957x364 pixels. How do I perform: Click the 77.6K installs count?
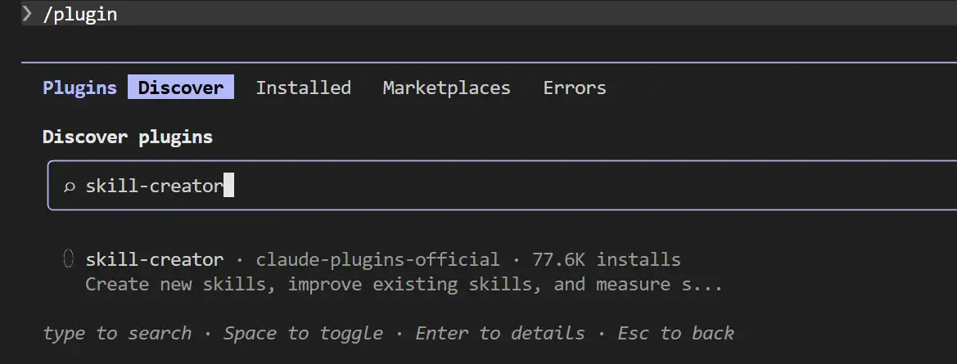[606, 260]
